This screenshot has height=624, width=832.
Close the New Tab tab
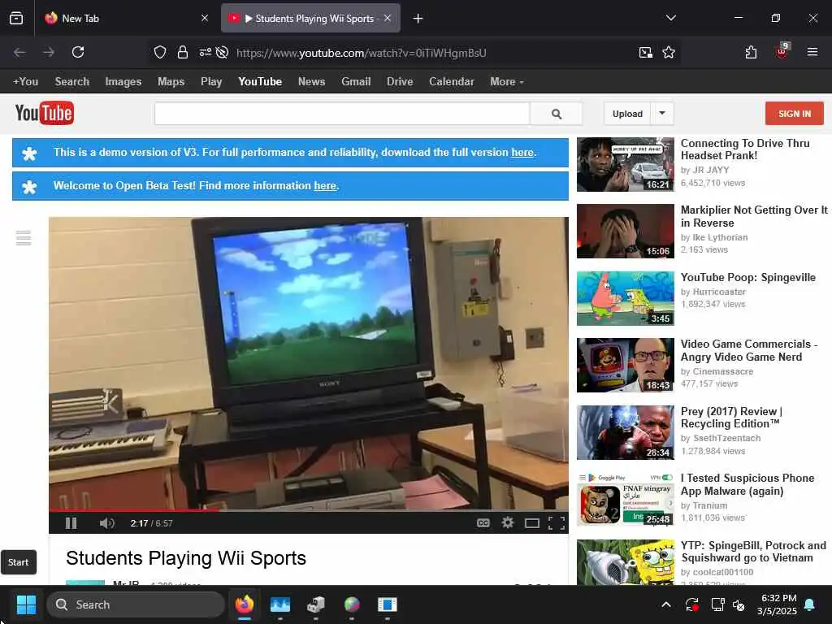pyautogui.click(x=205, y=18)
